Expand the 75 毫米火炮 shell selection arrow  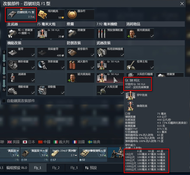pos(51,39)
